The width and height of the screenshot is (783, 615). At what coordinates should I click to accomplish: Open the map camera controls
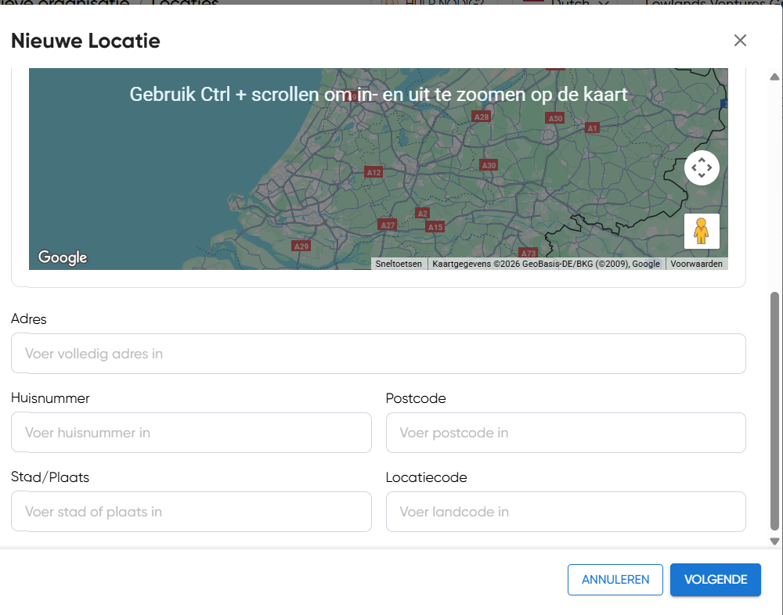[x=701, y=167]
